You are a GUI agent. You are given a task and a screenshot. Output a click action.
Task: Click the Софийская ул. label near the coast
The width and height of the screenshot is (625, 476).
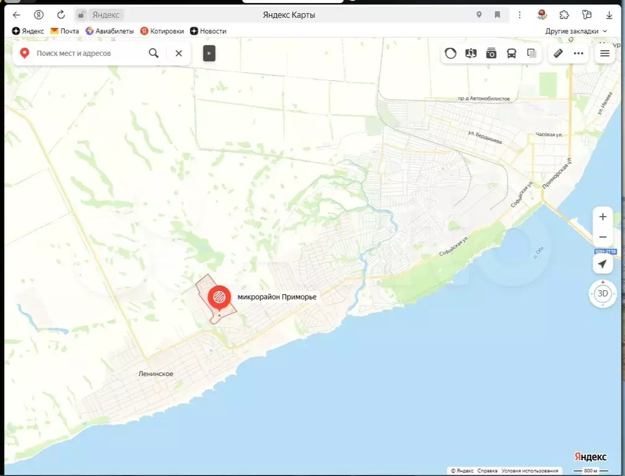click(454, 246)
